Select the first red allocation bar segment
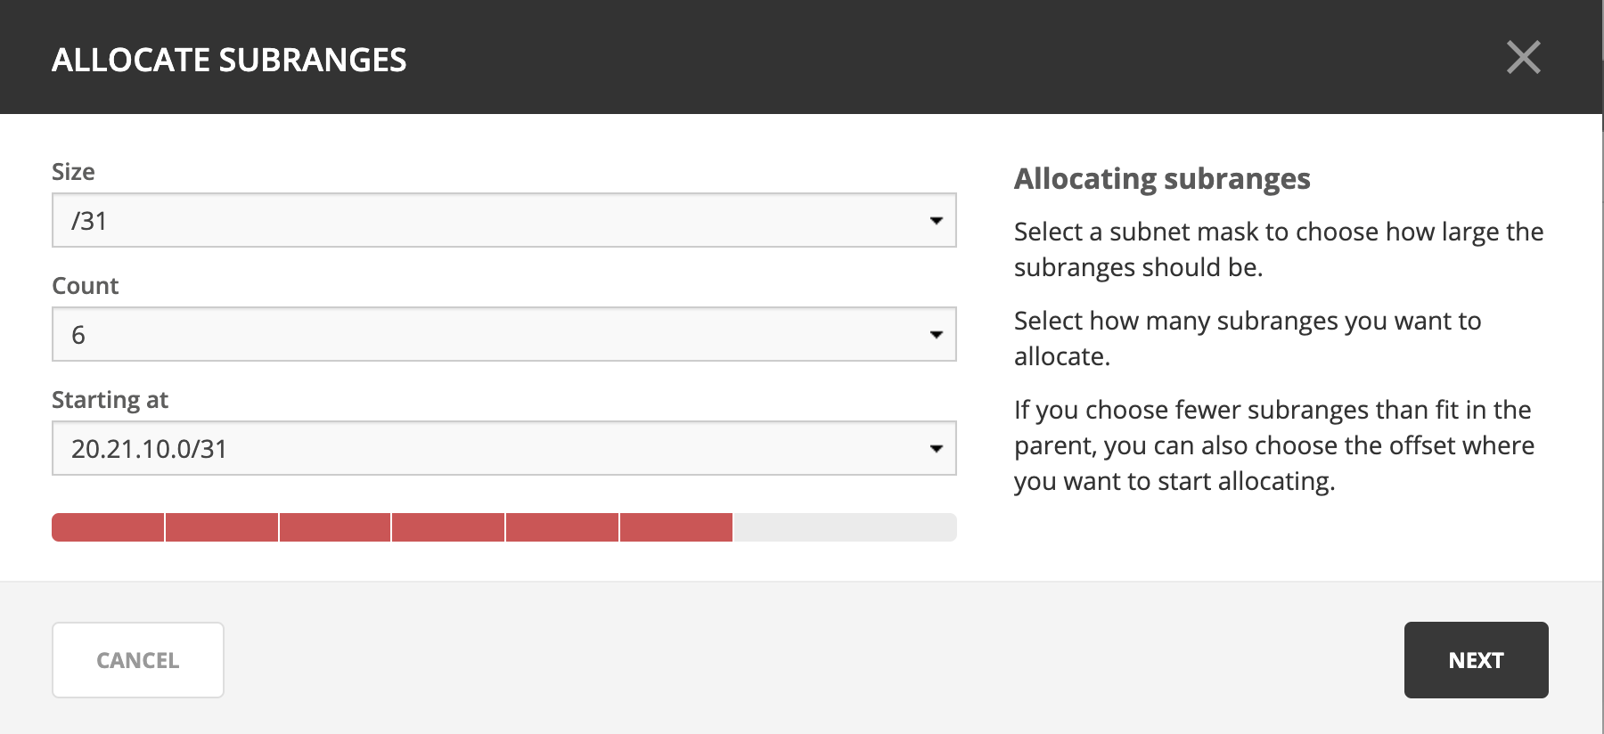This screenshot has width=1604, height=734. pos(108,527)
